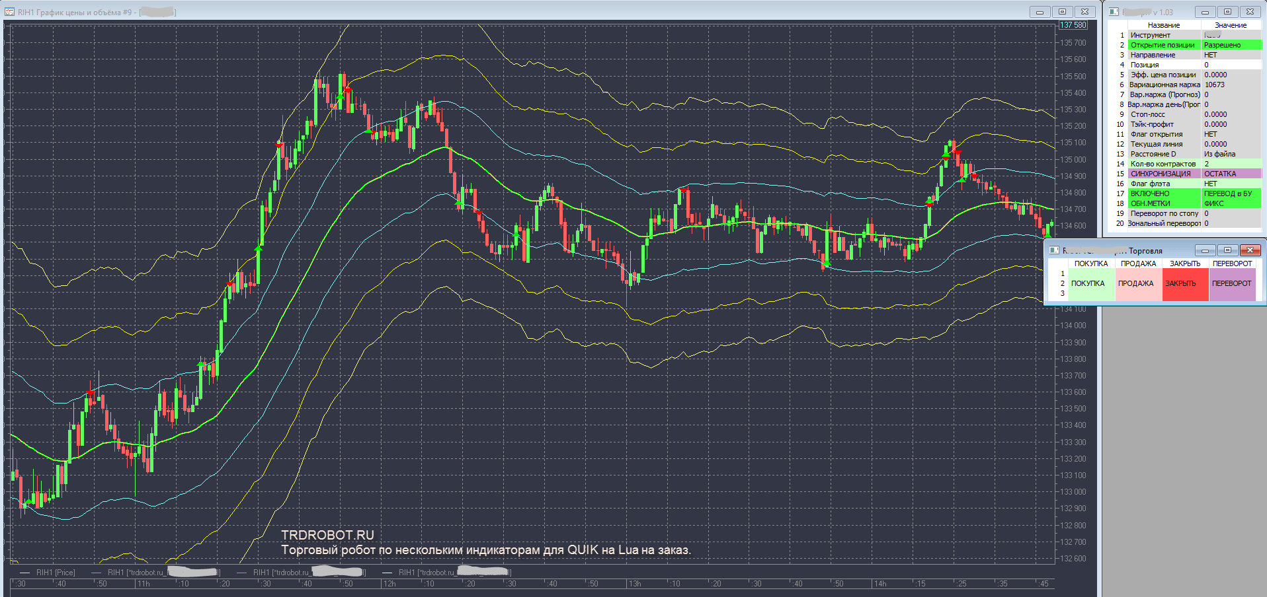Click the Название column header

pyautogui.click(x=1163, y=25)
